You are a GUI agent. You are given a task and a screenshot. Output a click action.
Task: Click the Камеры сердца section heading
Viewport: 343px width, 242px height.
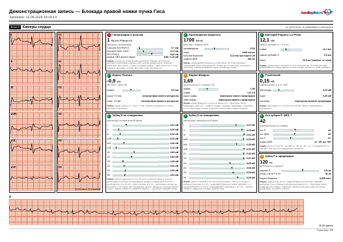(36, 27)
